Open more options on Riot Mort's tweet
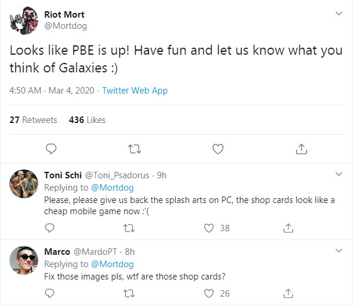This screenshot has width=355, height=306. [339, 13]
